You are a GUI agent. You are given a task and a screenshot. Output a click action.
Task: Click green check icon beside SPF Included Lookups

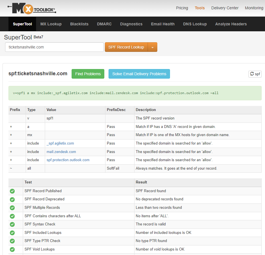(x=12, y=233)
